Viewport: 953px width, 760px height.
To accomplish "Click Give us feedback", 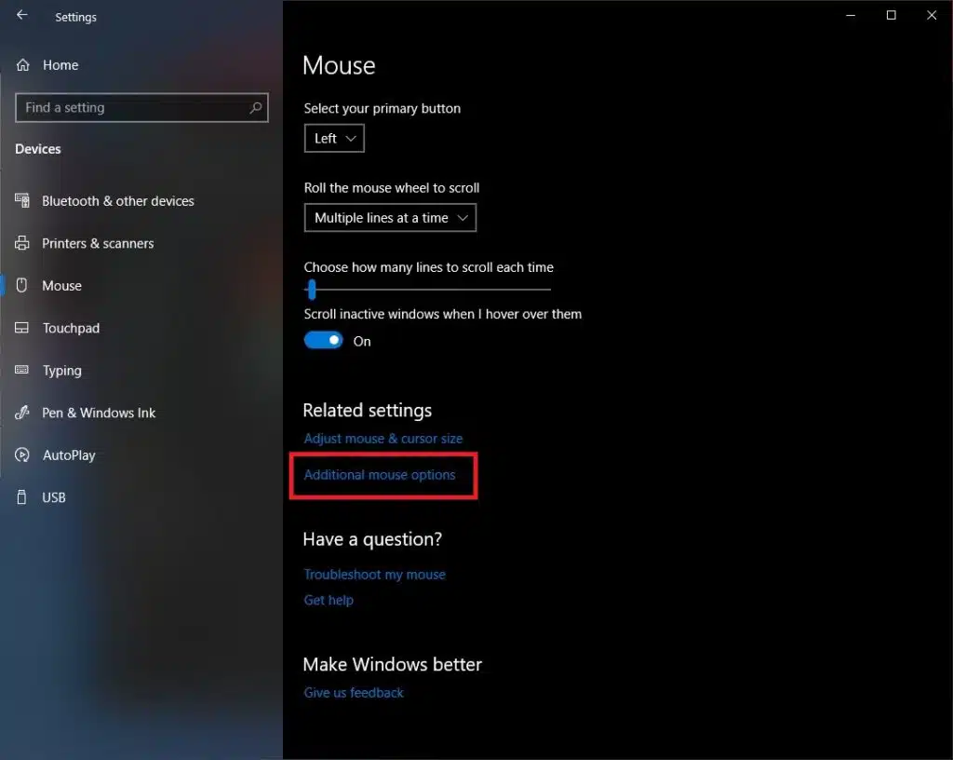I will [x=354, y=692].
